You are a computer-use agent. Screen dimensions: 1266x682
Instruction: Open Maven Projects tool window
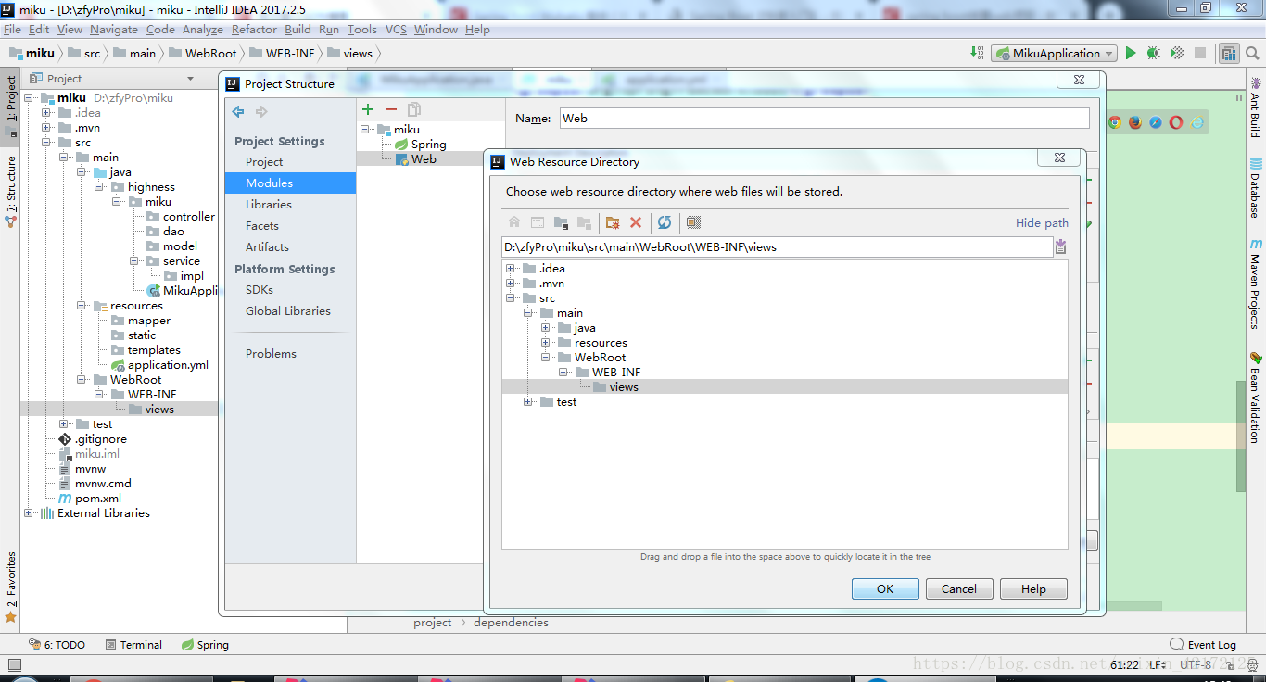coord(1256,284)
